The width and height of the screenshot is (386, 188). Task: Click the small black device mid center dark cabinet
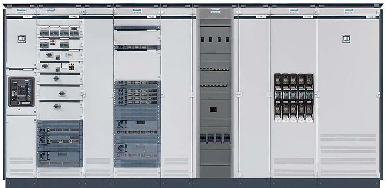[x=213, y=109]
